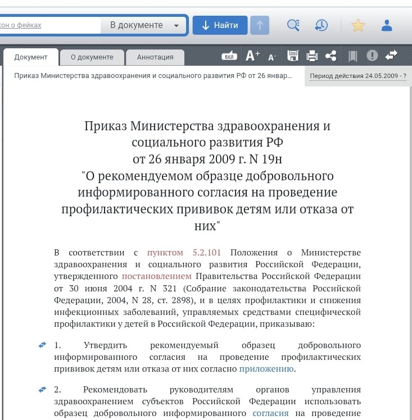
Task: Decrease font size with A- icon
Action: pyautogui.click(x=272, y=57)
